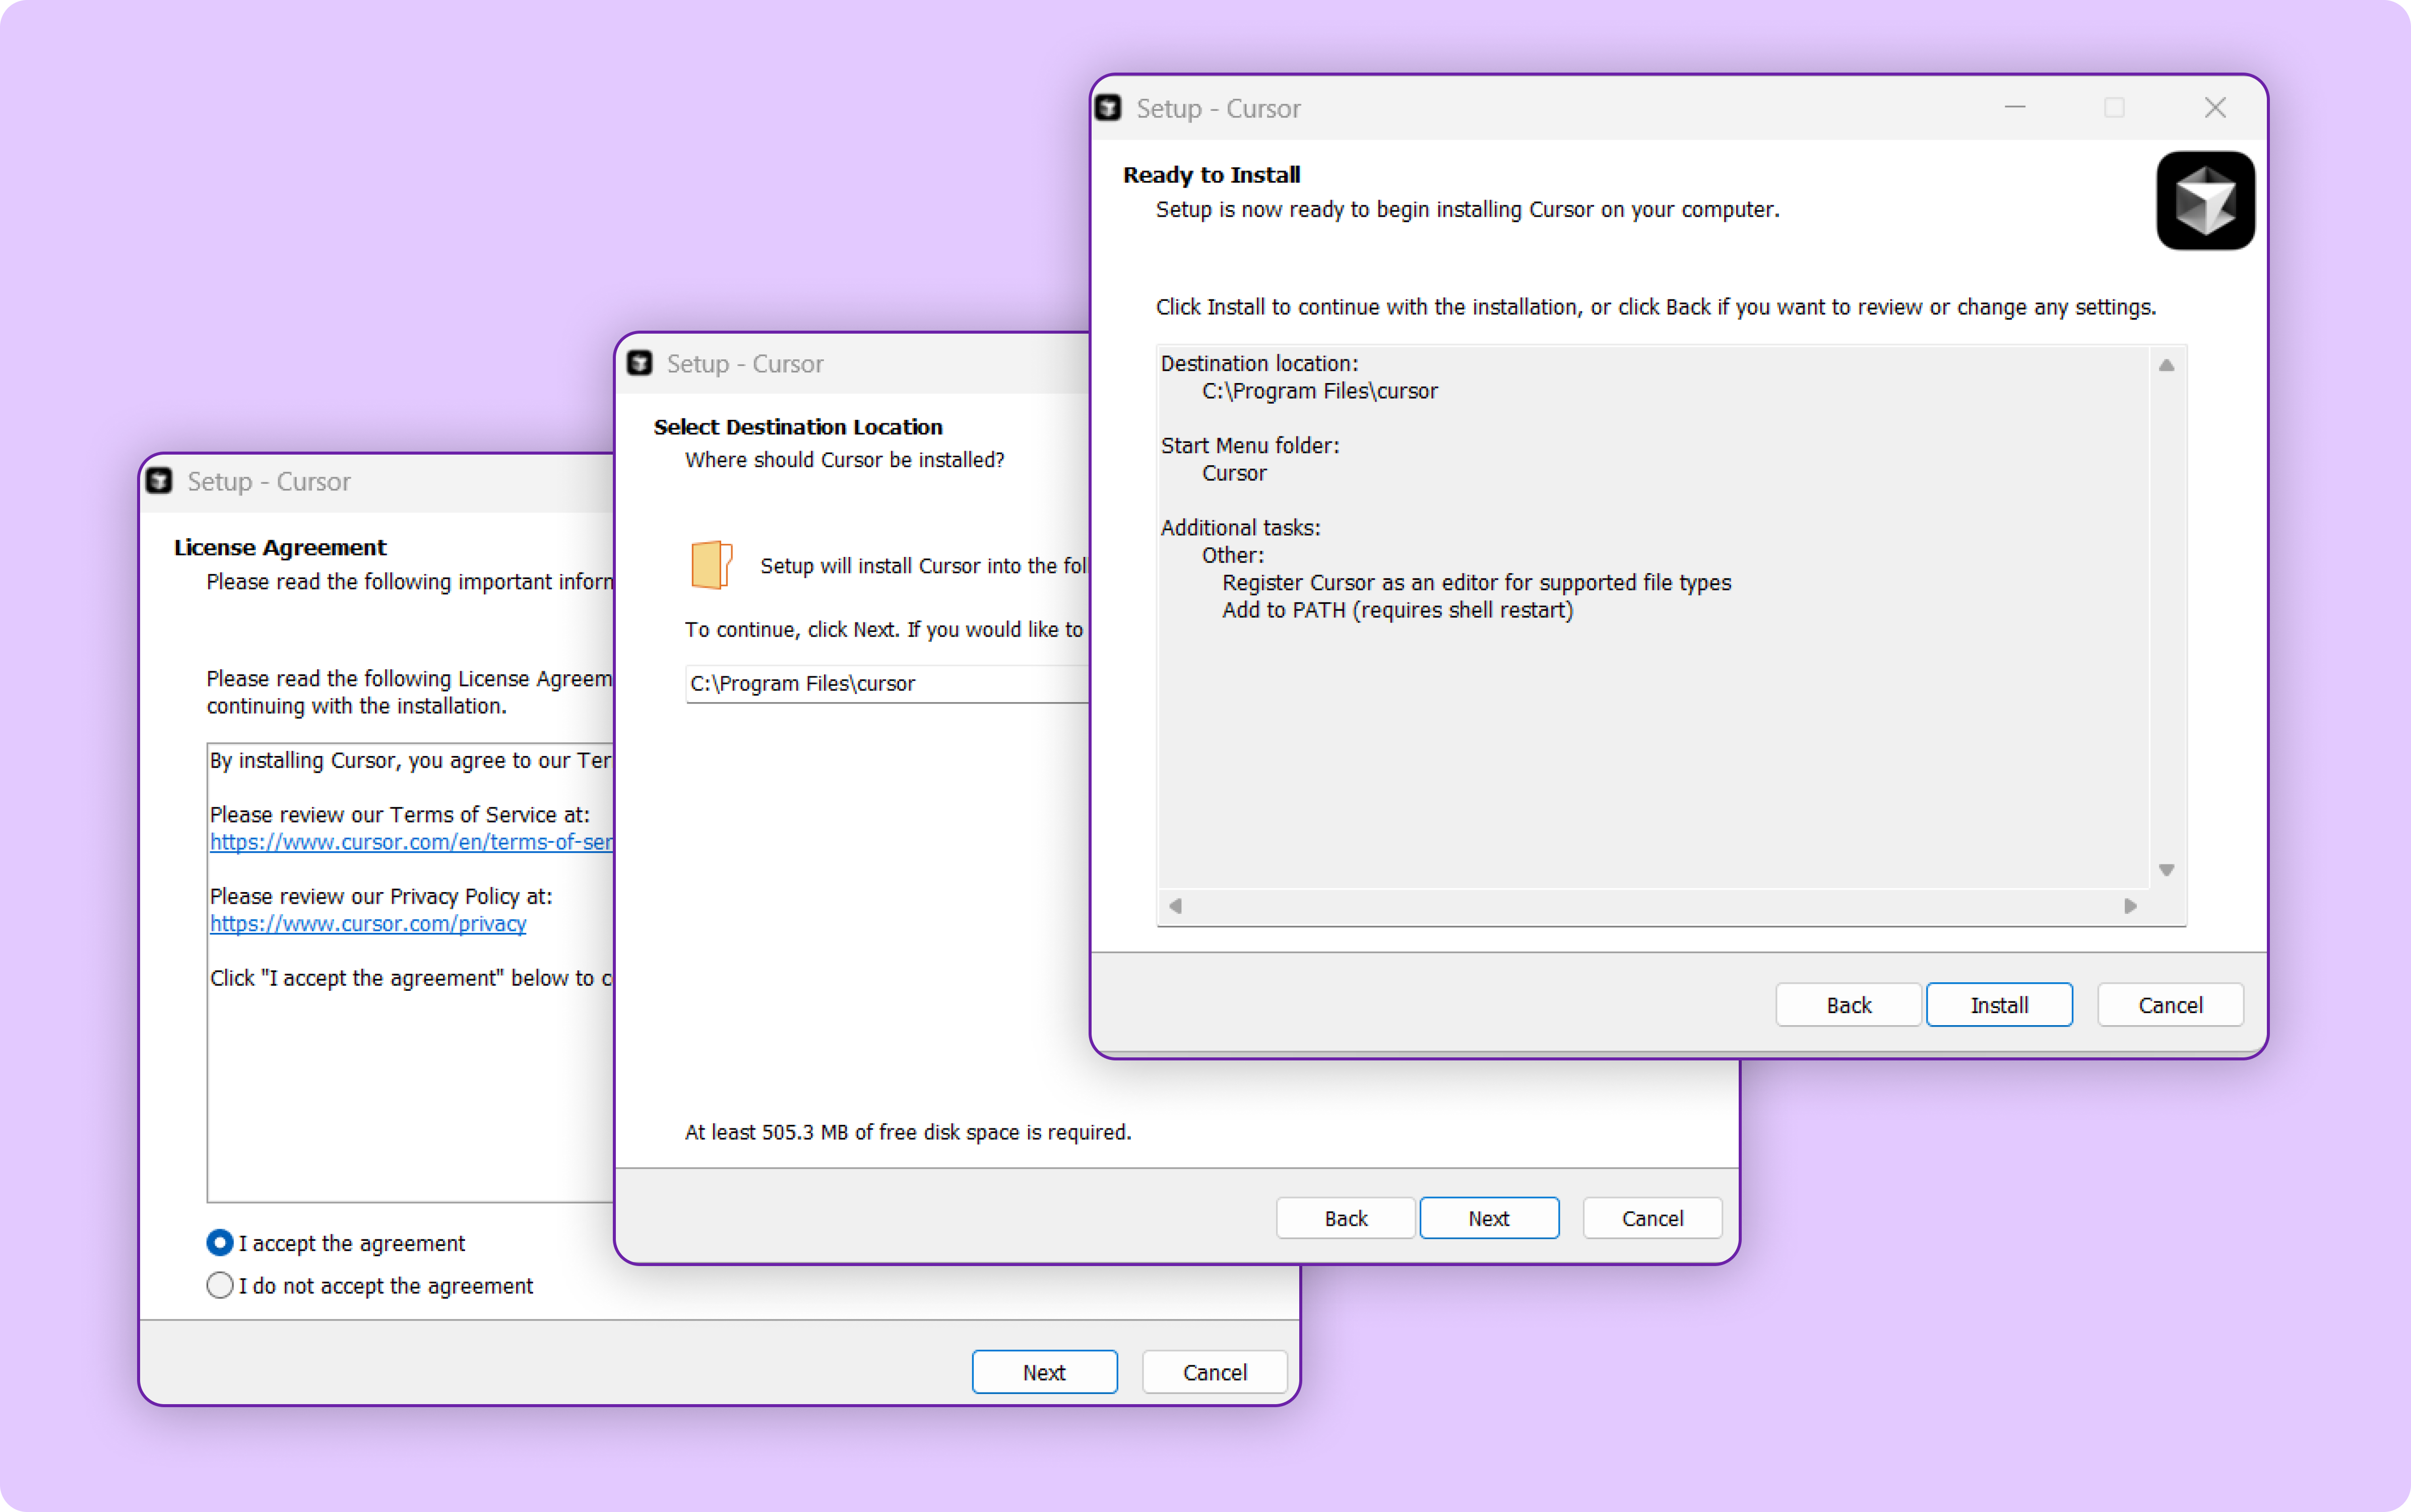Select the 'I accept the agreement' option
This screenshot has width=2411, height=1512.
click(219, 1242)
